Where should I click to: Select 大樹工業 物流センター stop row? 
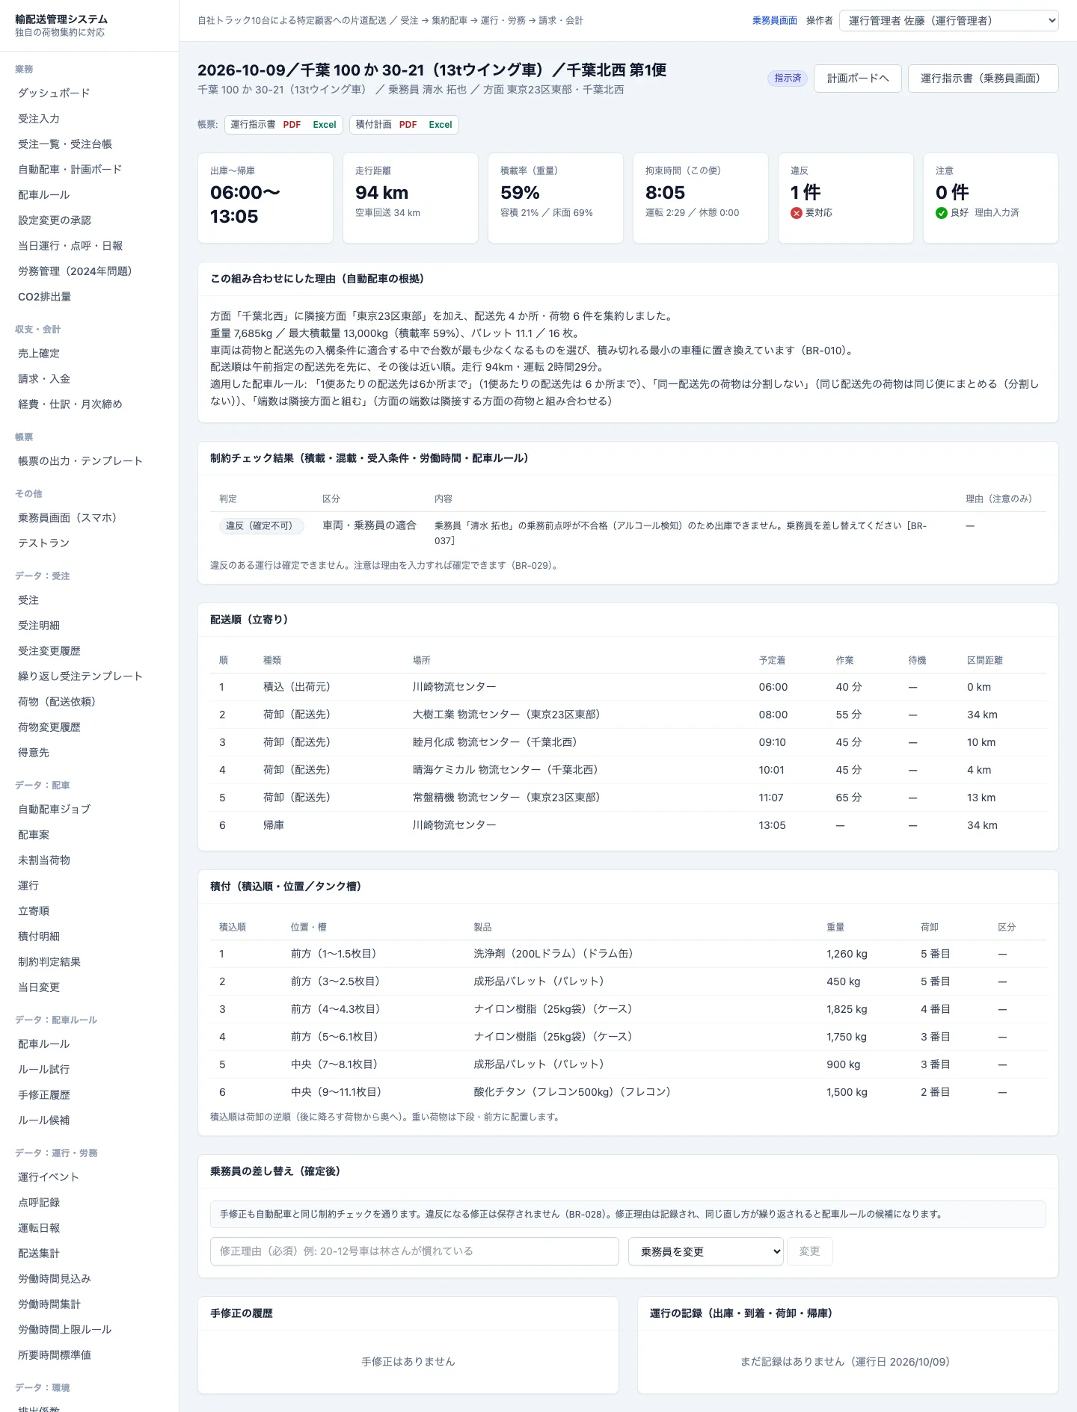point(628,715)
